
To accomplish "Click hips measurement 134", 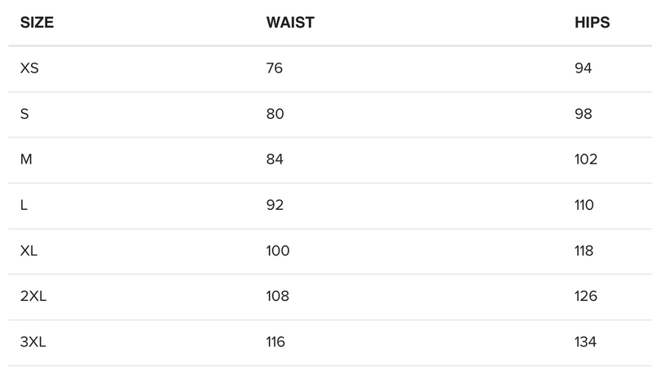I will (586, 342).
